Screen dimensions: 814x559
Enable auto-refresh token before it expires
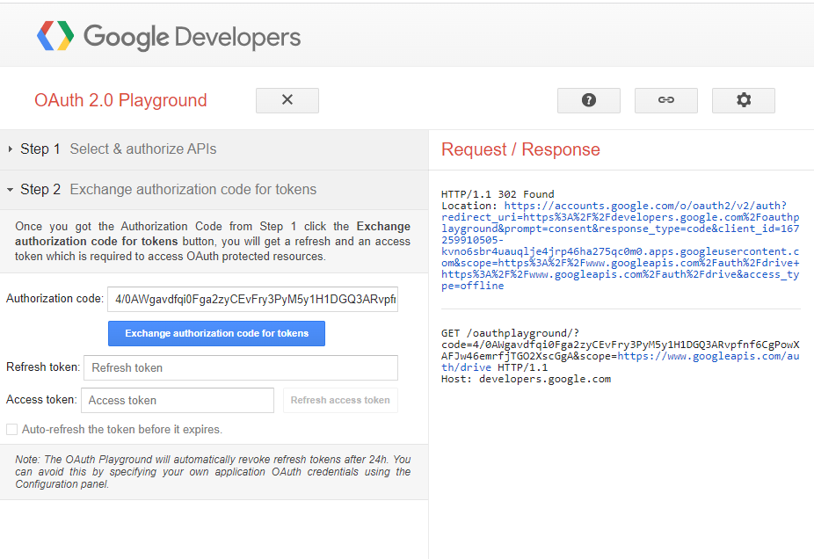(x=12, y=430)
